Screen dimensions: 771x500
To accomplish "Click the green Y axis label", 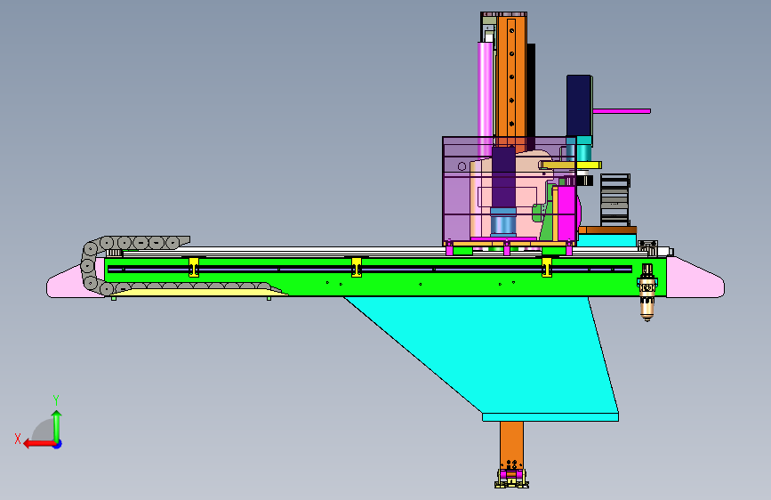I will click(56, 400).
